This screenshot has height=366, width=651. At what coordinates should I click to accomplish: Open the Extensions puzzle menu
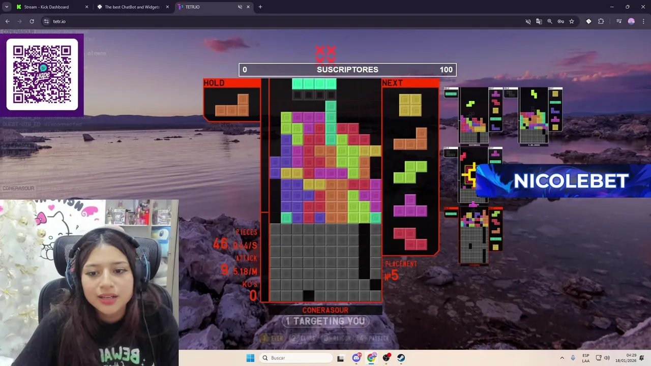tap(601, 21)
